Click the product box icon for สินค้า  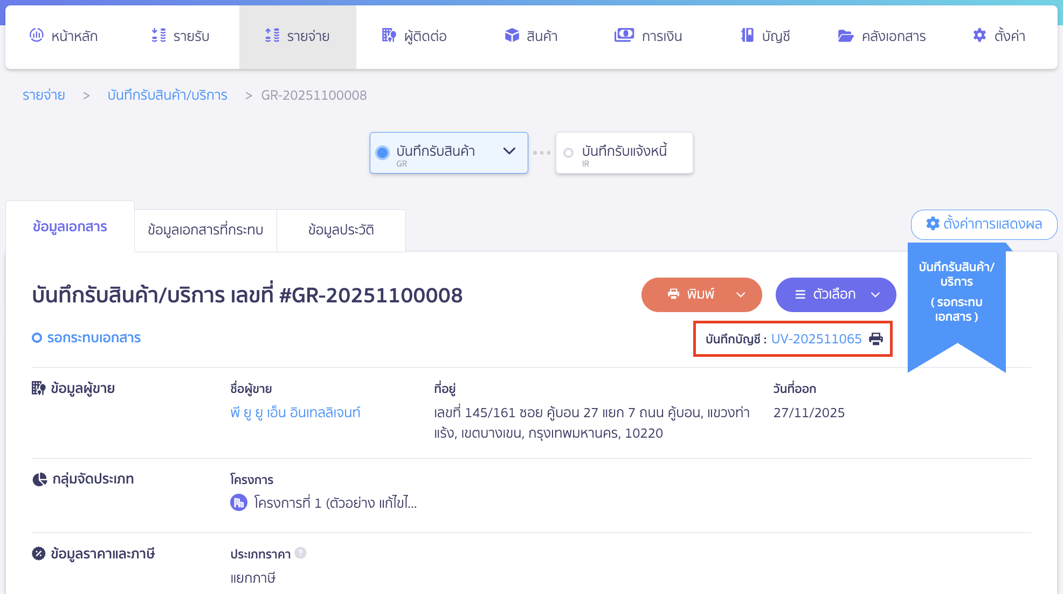512,36
